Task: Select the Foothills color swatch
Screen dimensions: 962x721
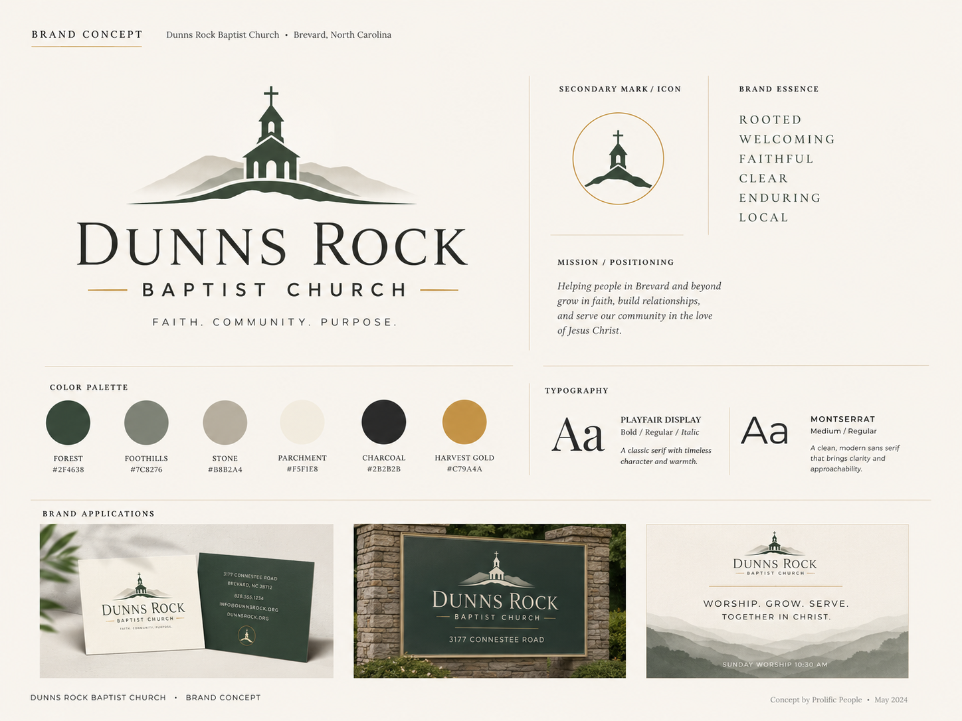Action: tap(146, 422)
